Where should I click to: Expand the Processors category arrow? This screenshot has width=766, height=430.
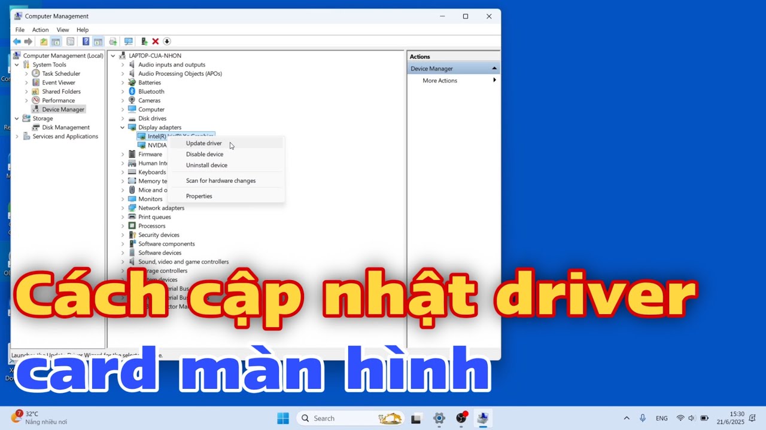pyautogui.click(x=123, y=226)
